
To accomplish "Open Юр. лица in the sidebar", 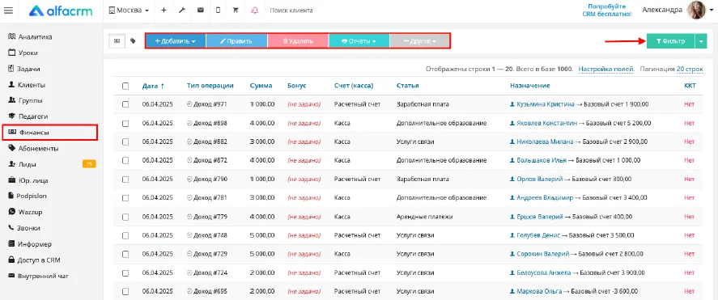I will 28,180.
